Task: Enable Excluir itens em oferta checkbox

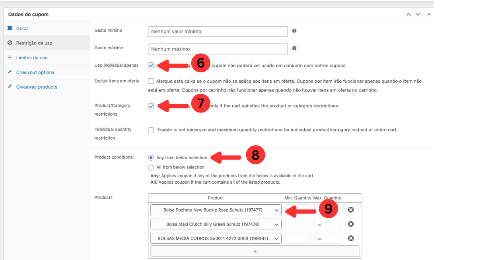Action: 151,81
